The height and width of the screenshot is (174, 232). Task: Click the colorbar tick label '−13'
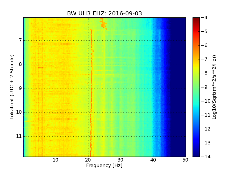(x=206, y=143)
